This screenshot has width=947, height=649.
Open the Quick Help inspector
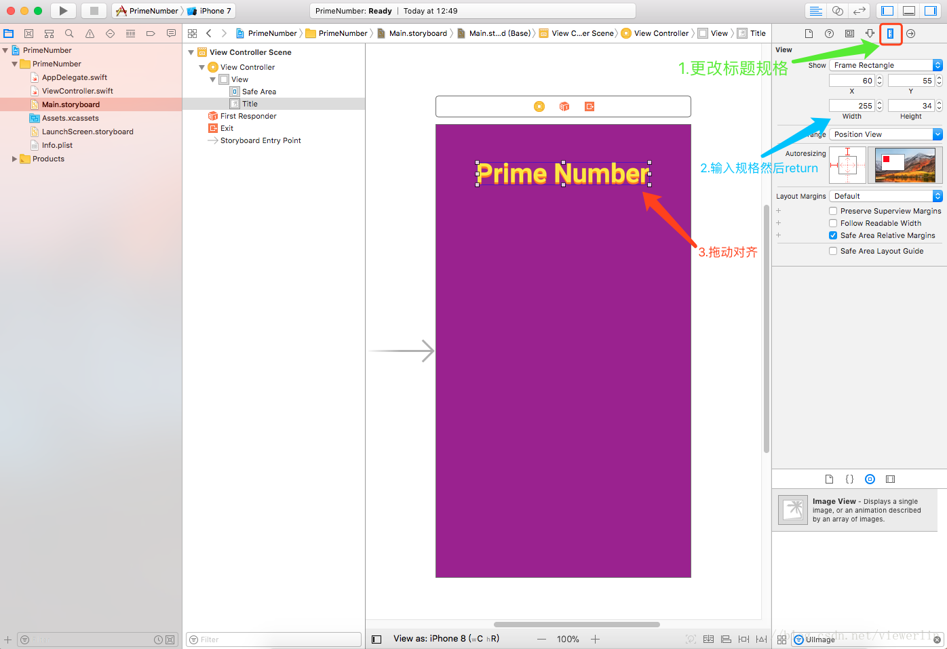[x=829, y=33]
